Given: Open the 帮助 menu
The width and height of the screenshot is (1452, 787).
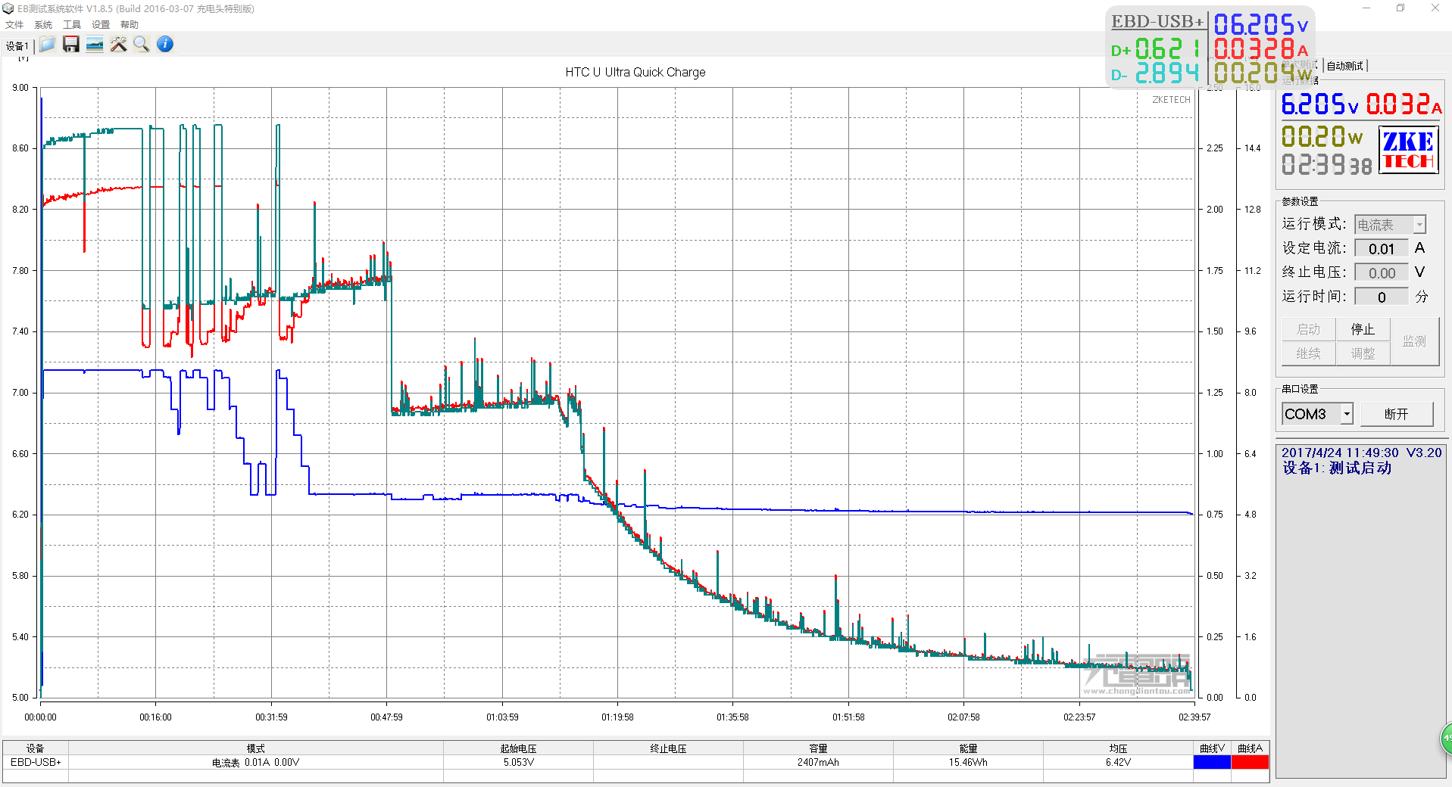Looking at the screenshot, I should click(130, 24).
